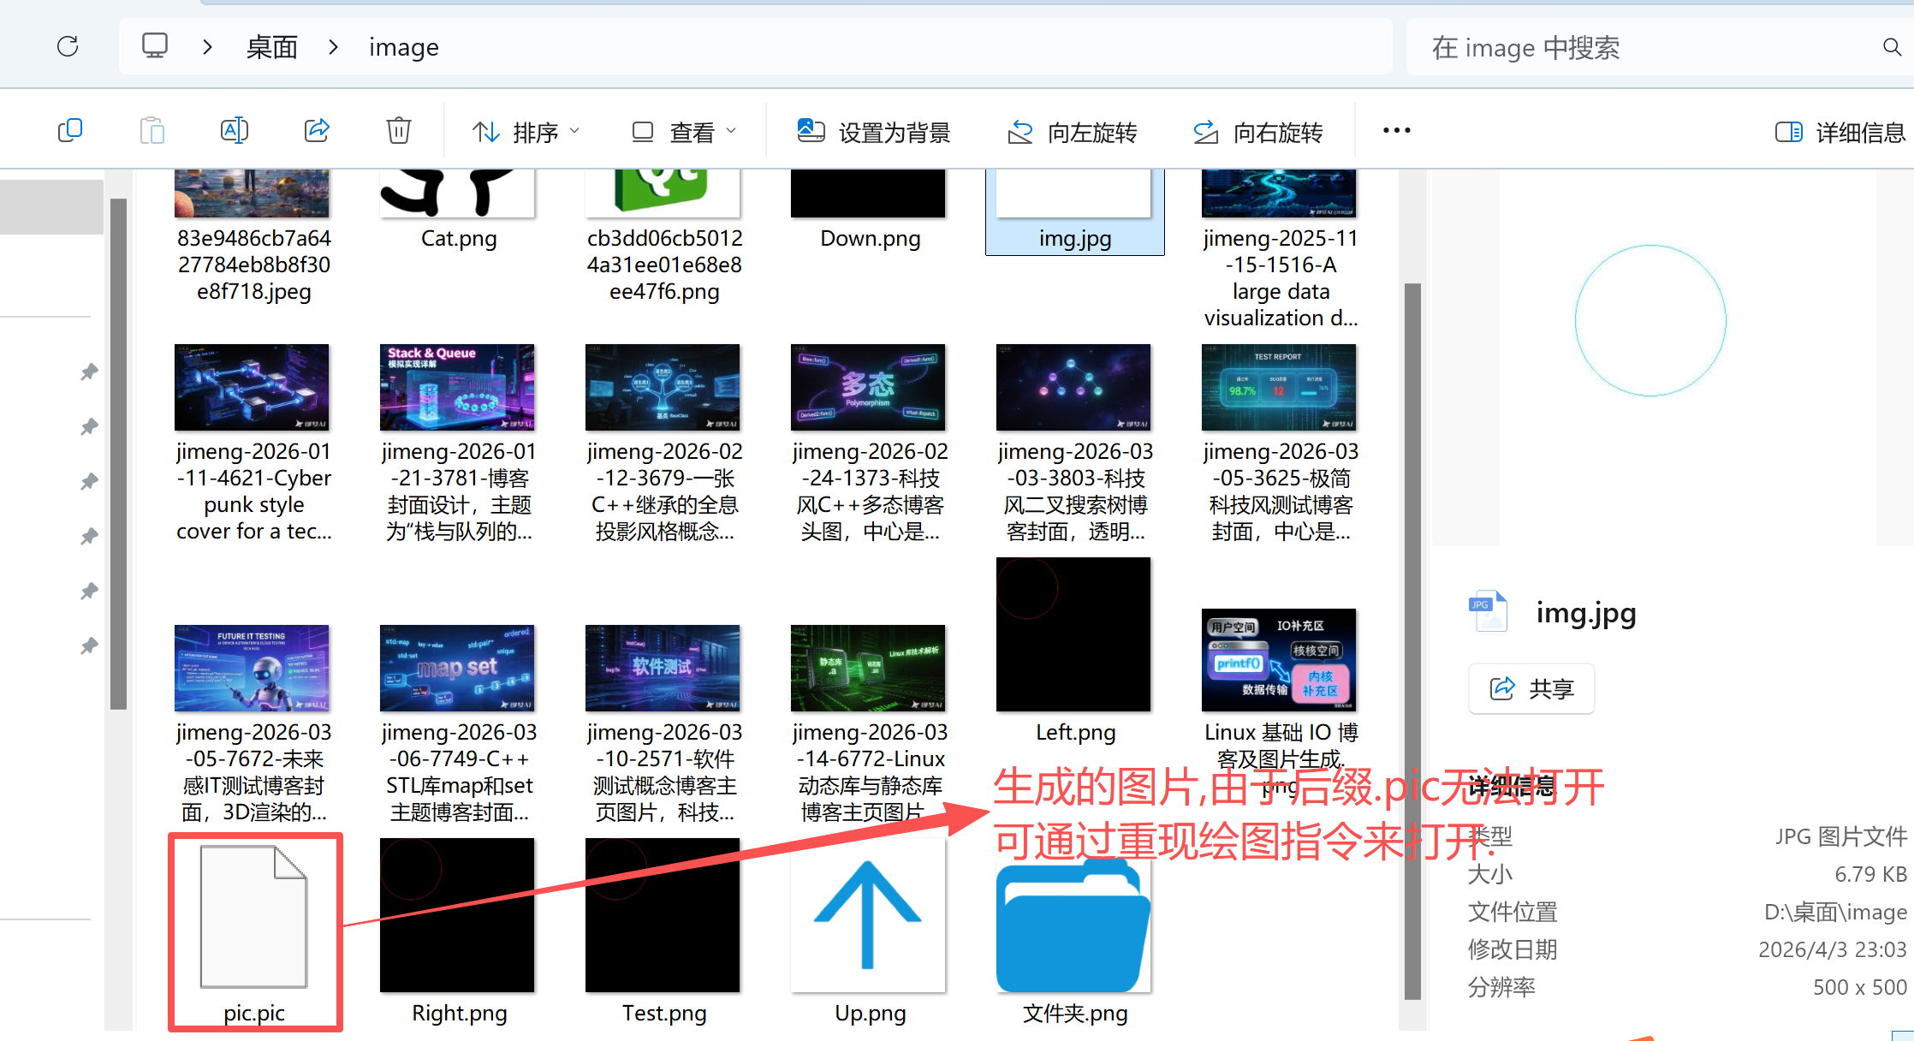
Task: Click the copy icon in toolbar
Action: pyautogui.click(x=70, y=131)
